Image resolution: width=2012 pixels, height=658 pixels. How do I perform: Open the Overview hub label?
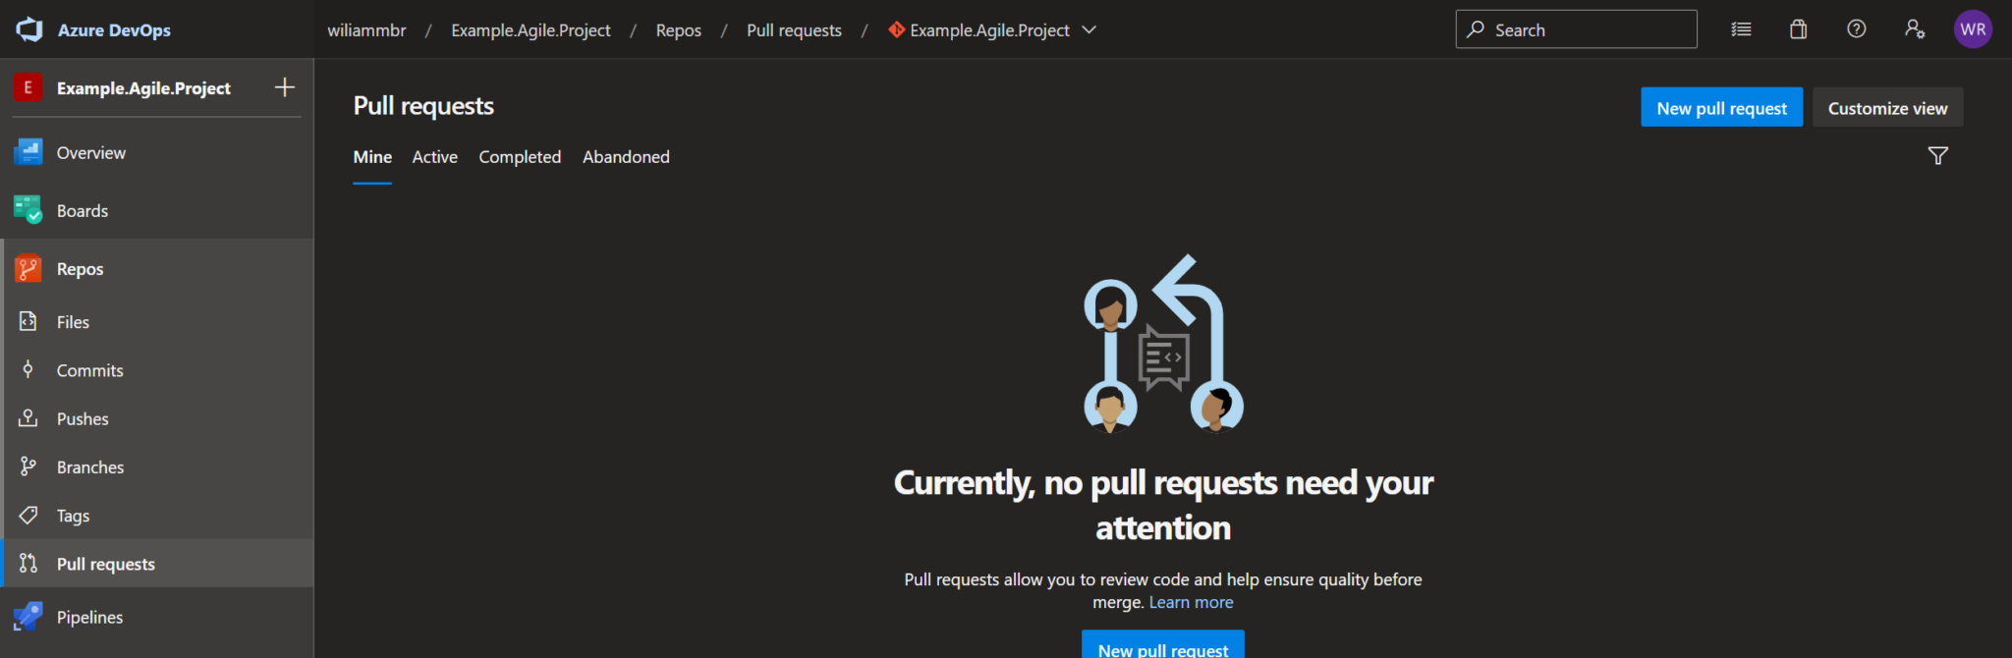[x=91, y=153]
